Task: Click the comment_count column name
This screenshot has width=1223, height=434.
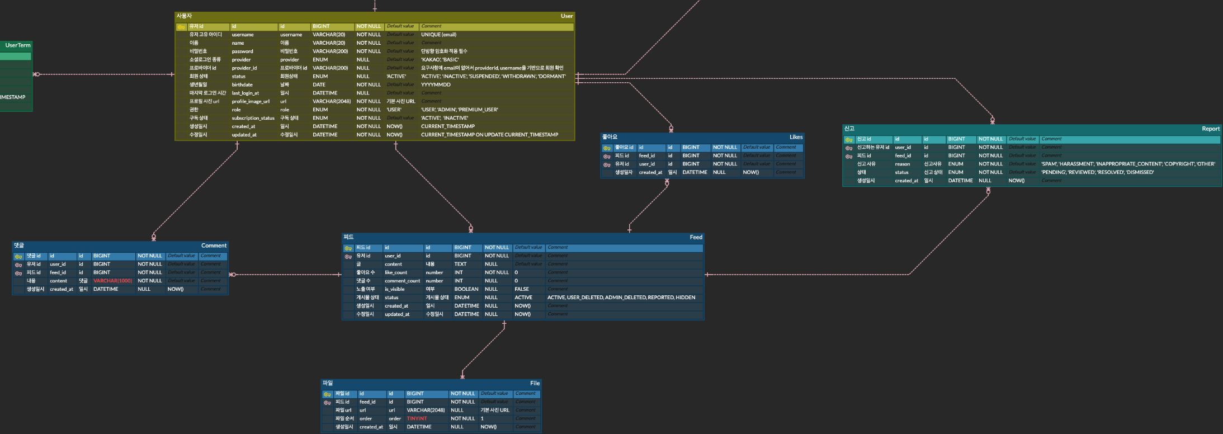Action: [403, 281]
